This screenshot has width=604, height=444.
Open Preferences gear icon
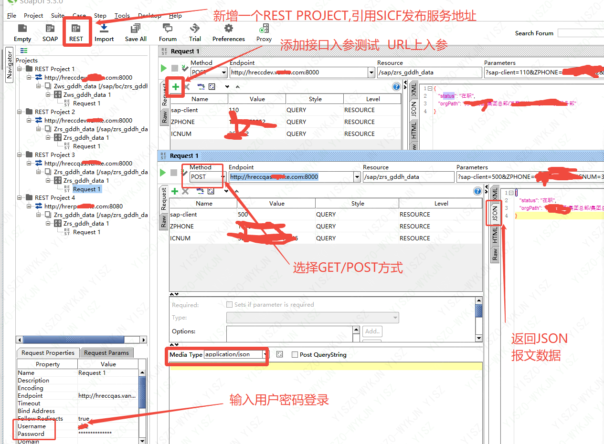coord(229,33)
